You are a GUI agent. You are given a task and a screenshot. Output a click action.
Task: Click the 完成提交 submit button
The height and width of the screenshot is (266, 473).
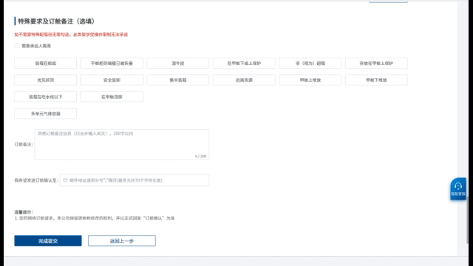tap(48, 241)
